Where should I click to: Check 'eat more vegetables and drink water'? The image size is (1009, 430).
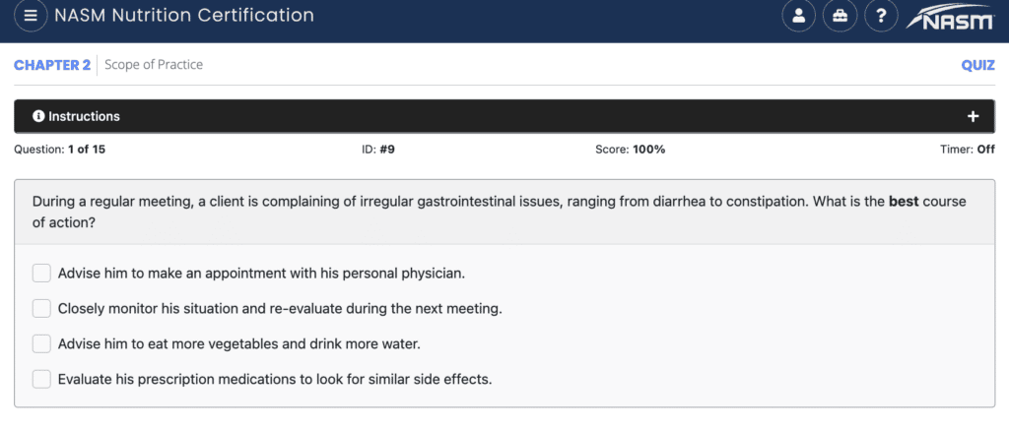(x=41, y=343)
